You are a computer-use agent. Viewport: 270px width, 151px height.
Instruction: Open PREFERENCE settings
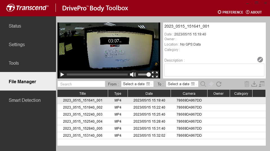click(230, 12)
